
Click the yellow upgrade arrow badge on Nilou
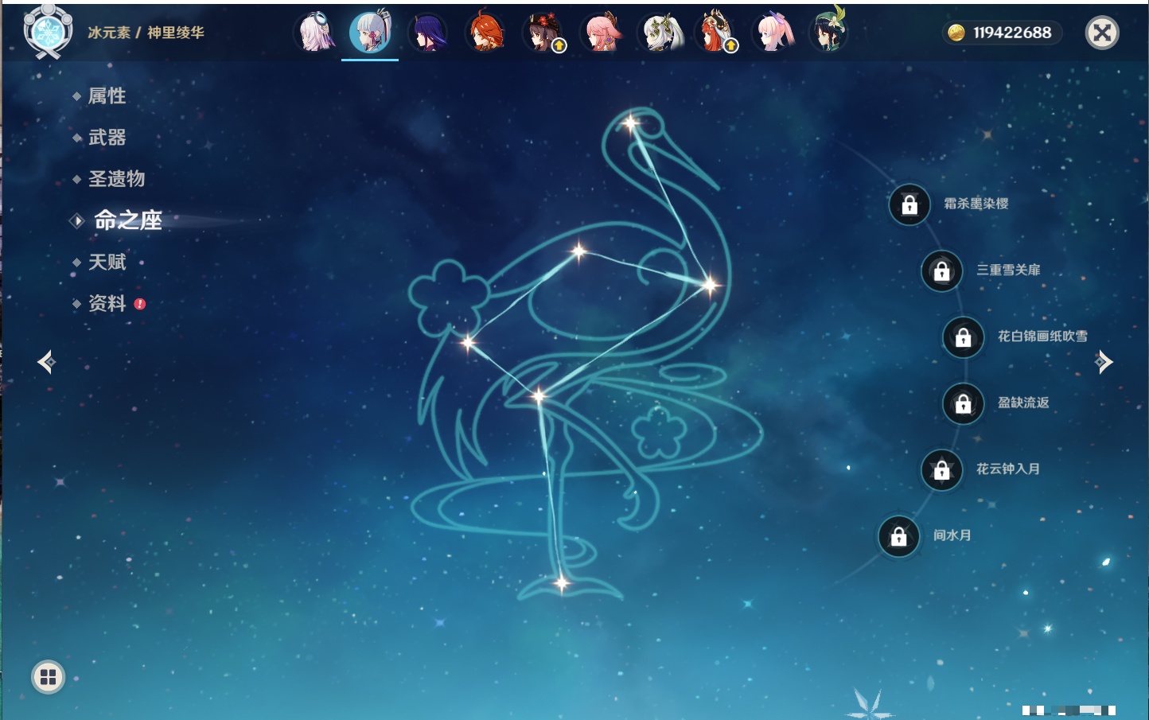click(730, 46)
